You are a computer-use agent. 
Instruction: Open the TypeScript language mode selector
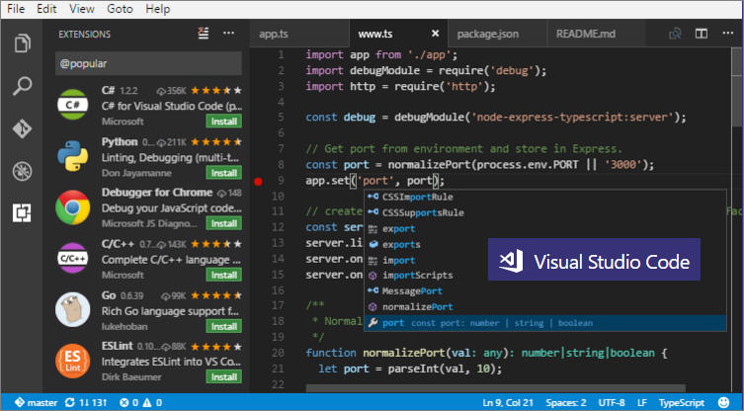[681, 403]
